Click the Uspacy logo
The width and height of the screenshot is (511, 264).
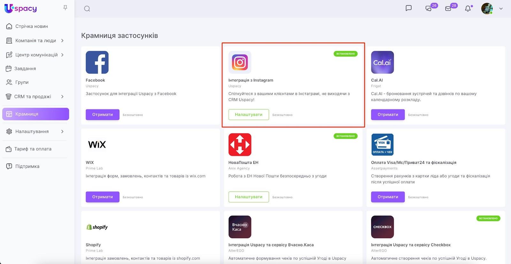[x=21, y=9]
